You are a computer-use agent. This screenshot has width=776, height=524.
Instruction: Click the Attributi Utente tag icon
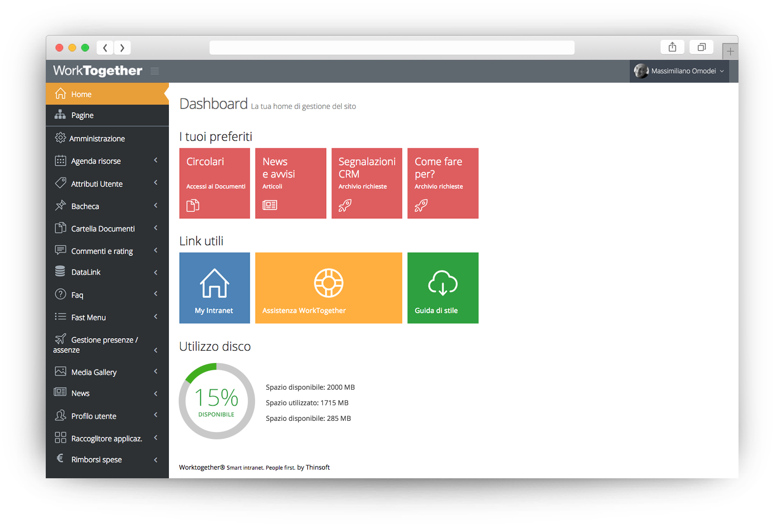pos(60,183)
